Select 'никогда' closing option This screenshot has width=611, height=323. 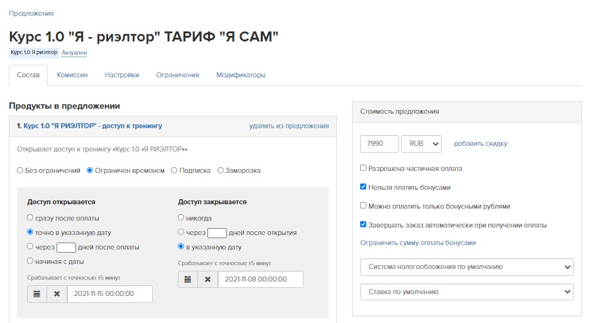tap(181, 217)
